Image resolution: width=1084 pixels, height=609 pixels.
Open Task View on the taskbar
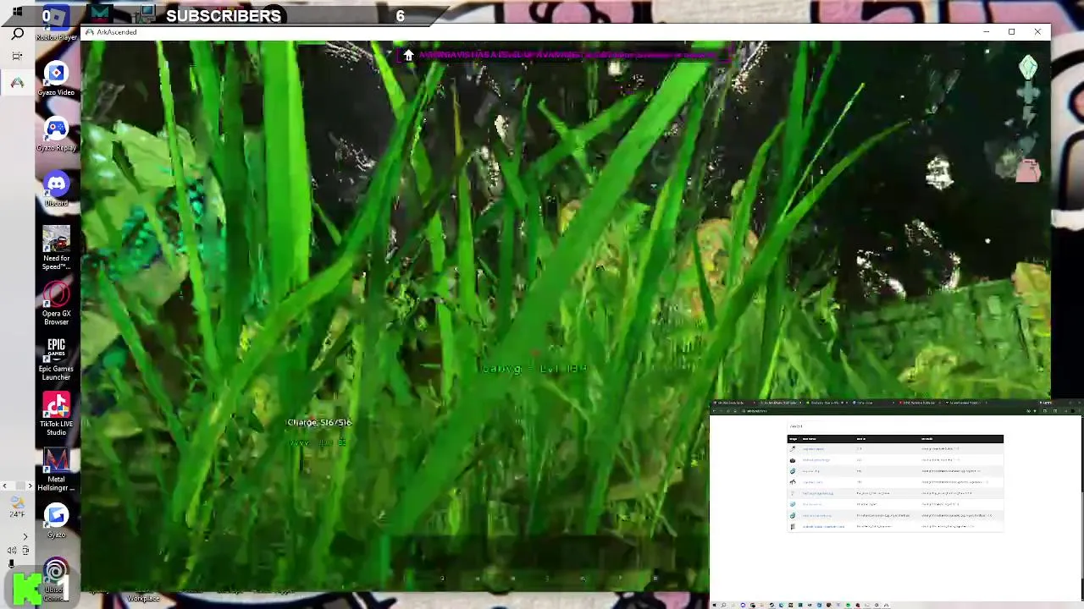tap(17, 57)
